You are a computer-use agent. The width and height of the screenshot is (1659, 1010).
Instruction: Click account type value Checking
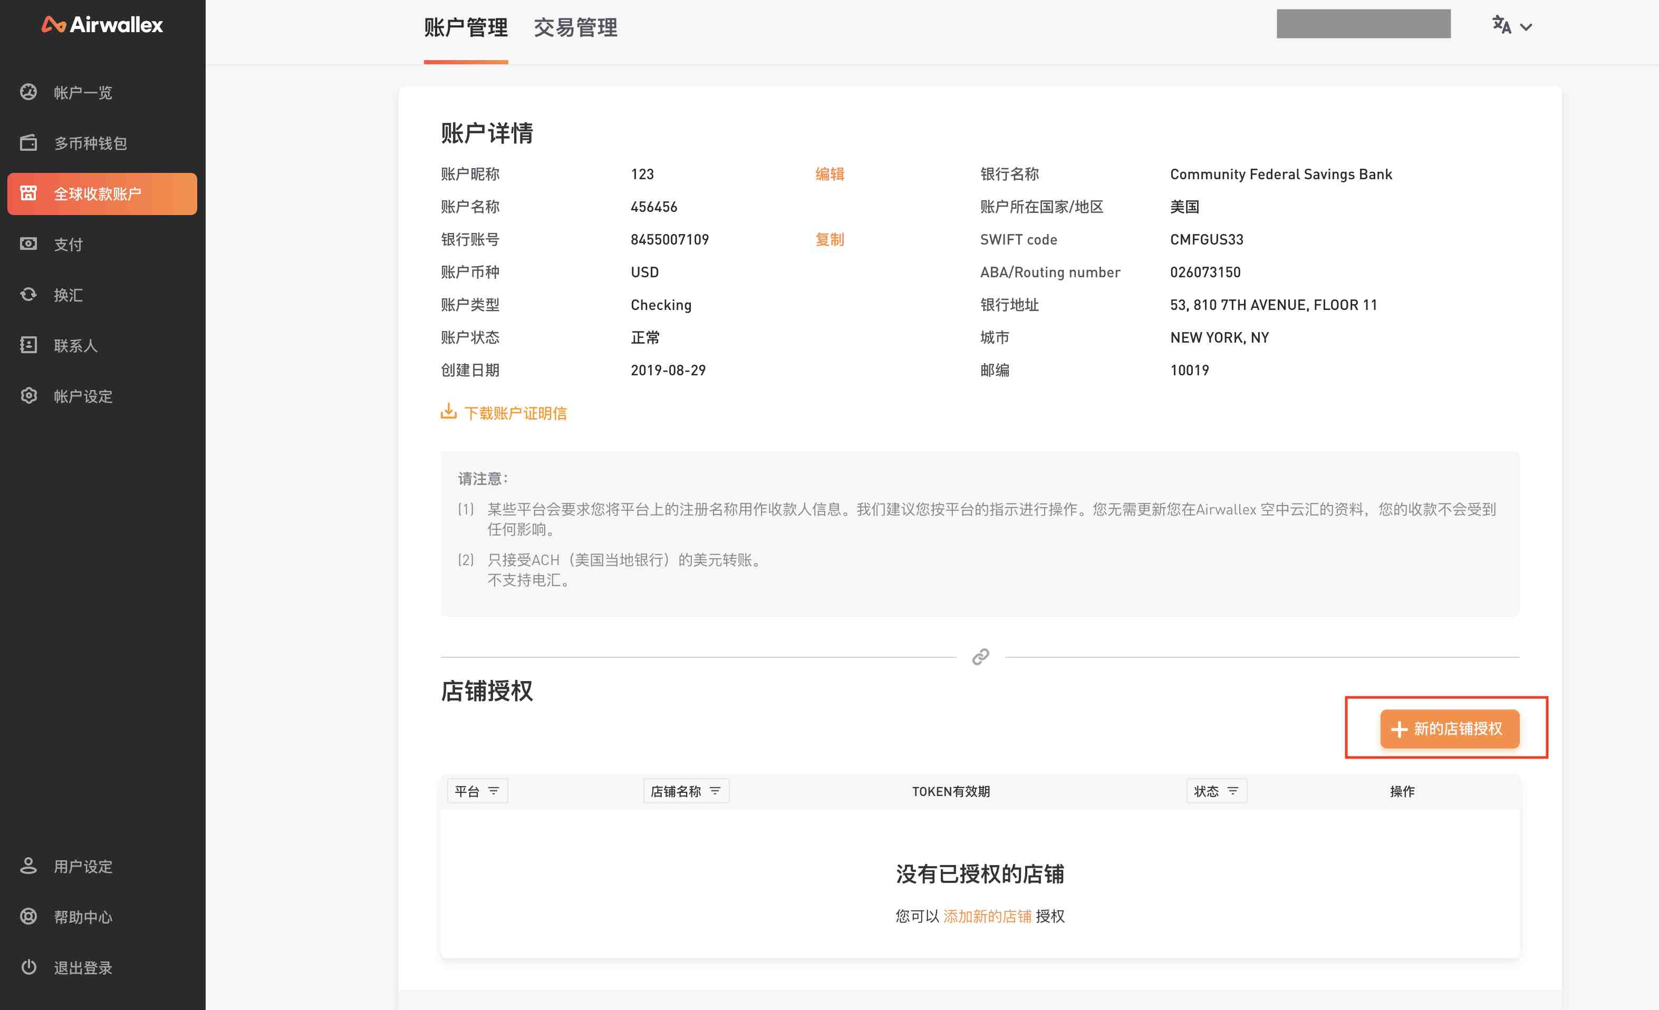661,305
